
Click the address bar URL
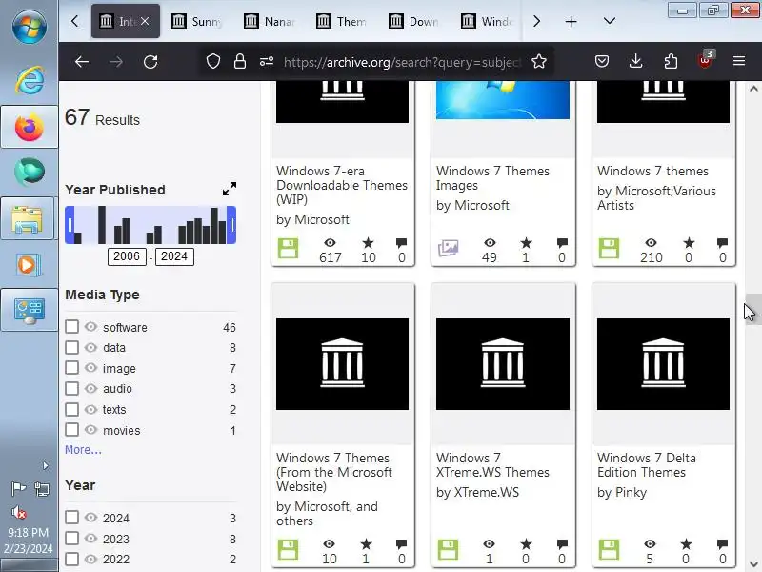pyautogui.click(x=401, y=62)
